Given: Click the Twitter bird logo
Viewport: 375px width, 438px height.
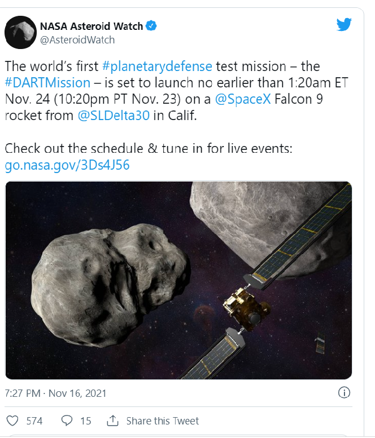Looking at the screenshot, I should point(344,25).
